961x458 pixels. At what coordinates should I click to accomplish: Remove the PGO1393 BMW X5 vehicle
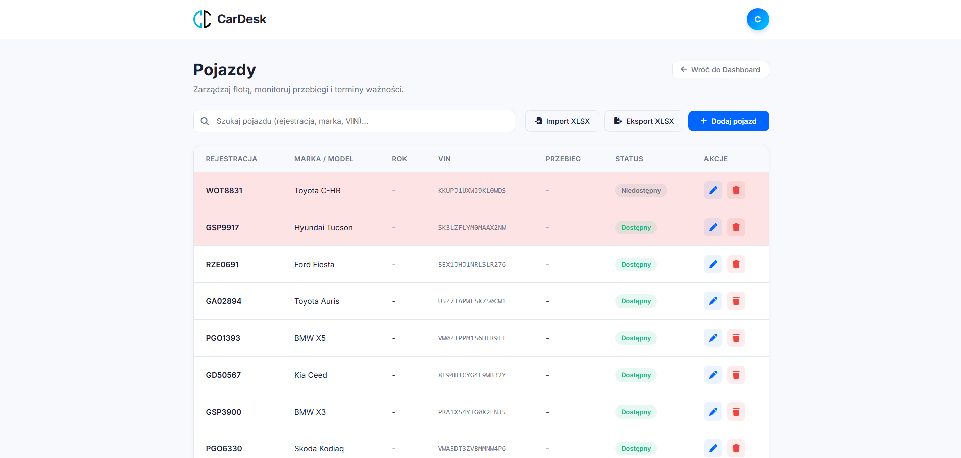tap(736, 338)
